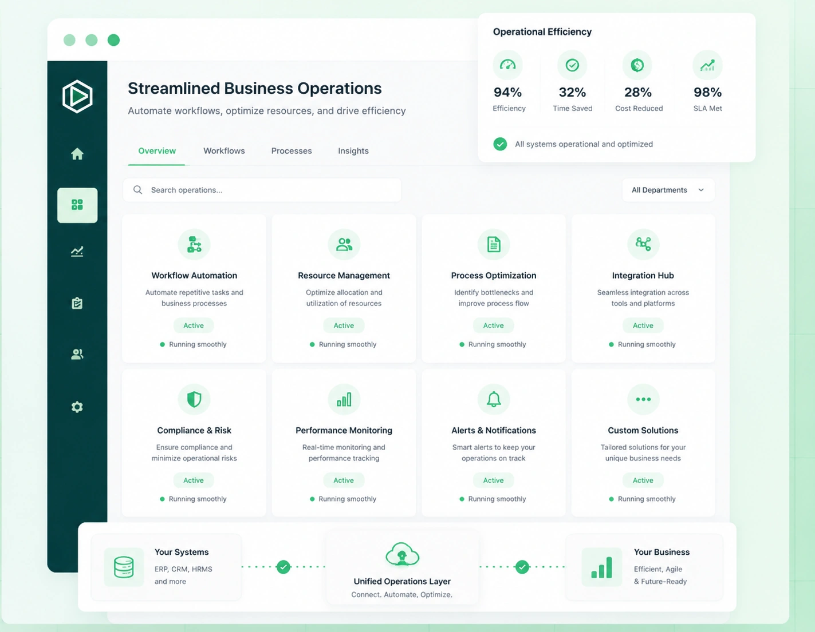Click the Your Systems database icon

[x=124, y=567]
